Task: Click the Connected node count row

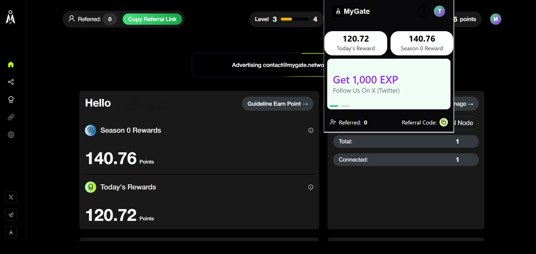Action: (406, 160)
